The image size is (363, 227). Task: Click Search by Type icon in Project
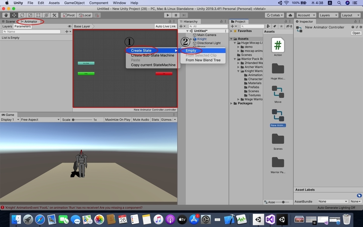tap(268, 26)
